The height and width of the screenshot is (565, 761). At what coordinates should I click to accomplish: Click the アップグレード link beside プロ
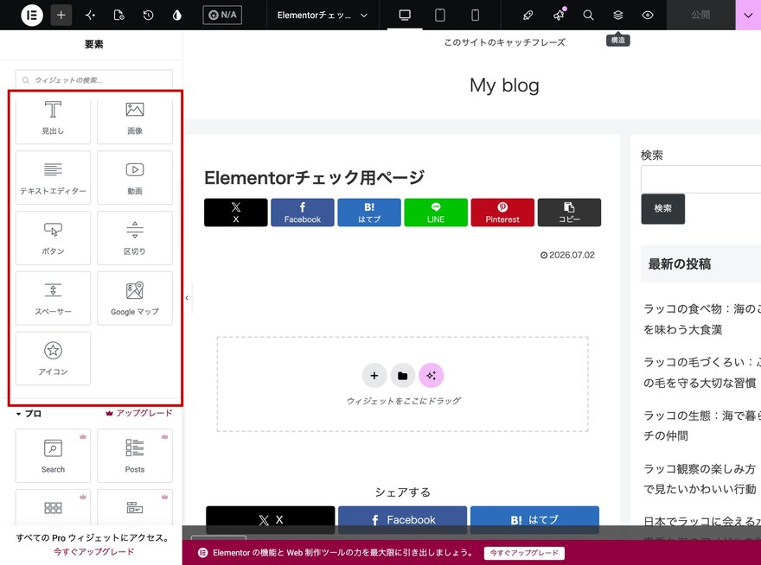[139, 413]
